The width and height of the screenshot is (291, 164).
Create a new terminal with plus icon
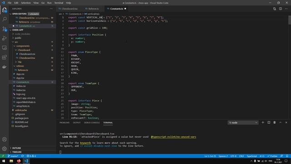(263, 123)
